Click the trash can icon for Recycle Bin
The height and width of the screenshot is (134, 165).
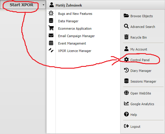(x=126, y=37)
